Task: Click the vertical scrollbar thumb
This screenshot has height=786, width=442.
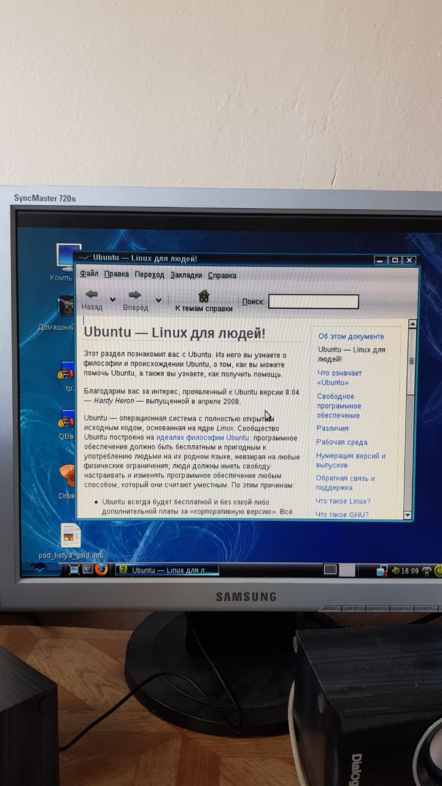Action: [411, 361]
